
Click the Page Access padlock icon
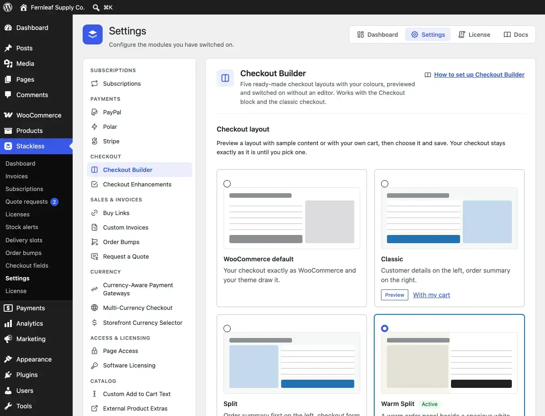94,351
